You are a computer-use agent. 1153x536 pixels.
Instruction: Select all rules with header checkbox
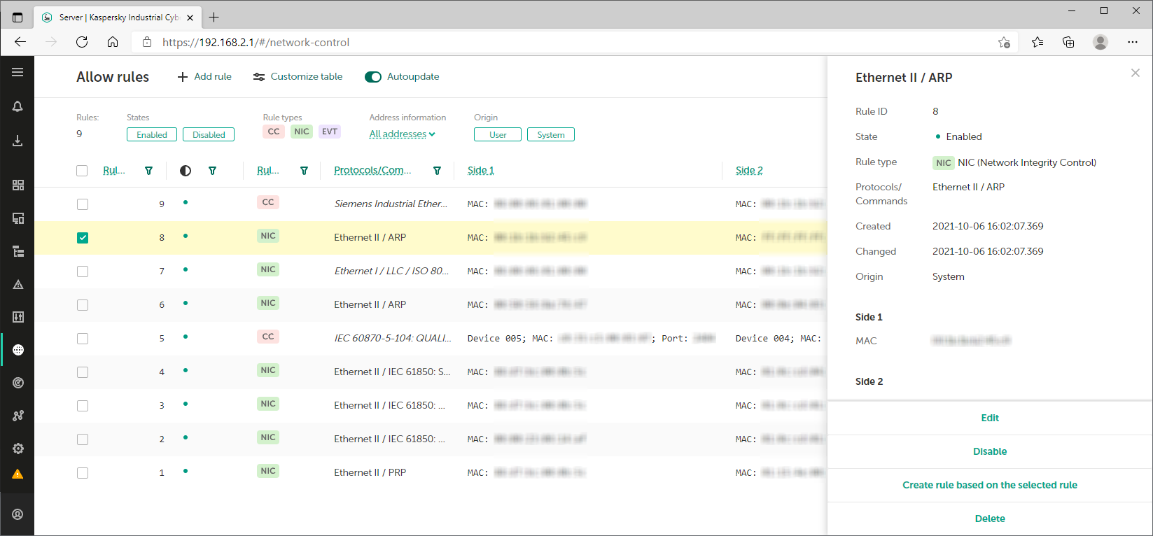[x=82, y=171]
